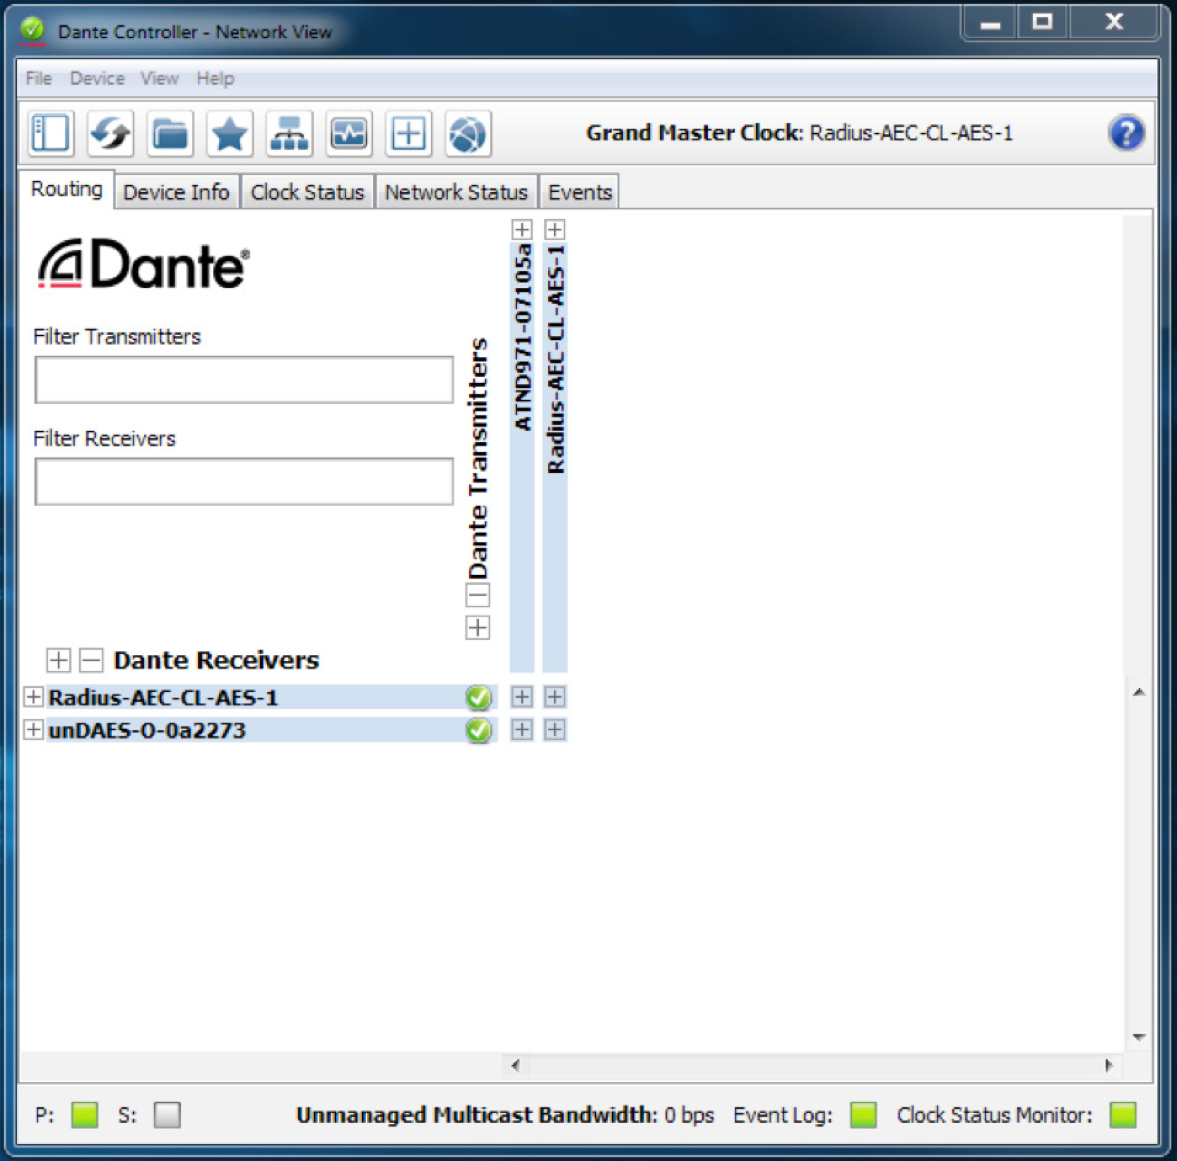Click the network globe toolbar icon
The image size is (1177, 1161).
467,134
